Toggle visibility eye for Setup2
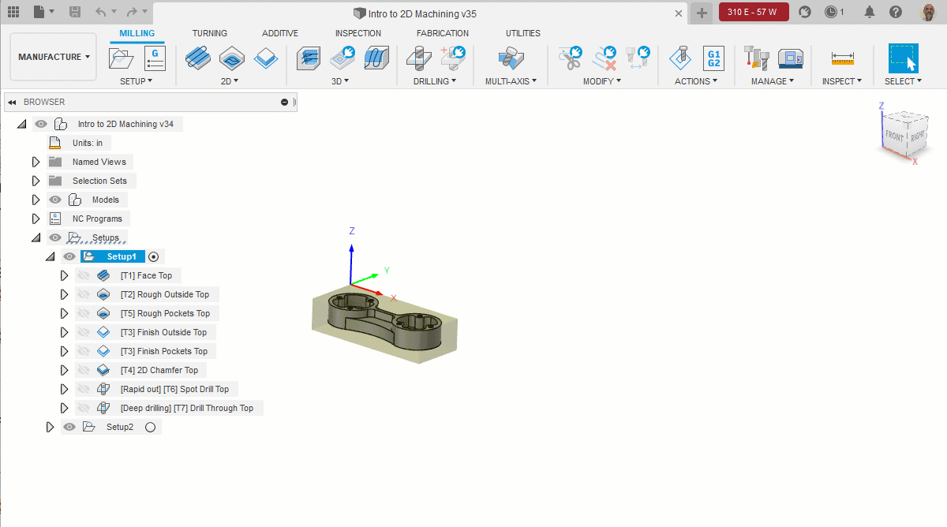Screen dimensions: 947x527 click(69, 427)
